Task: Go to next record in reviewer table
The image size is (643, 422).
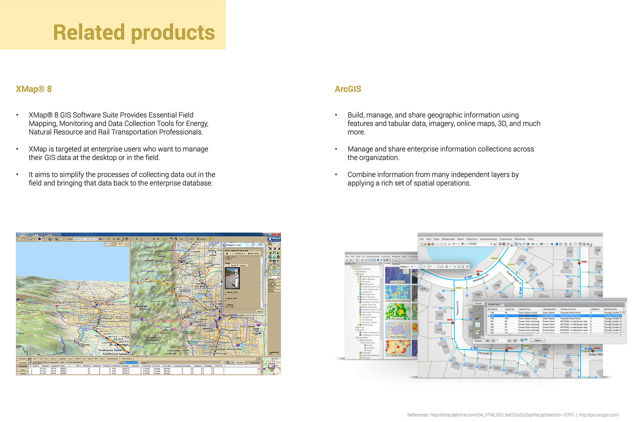Action: click(509, 340)
